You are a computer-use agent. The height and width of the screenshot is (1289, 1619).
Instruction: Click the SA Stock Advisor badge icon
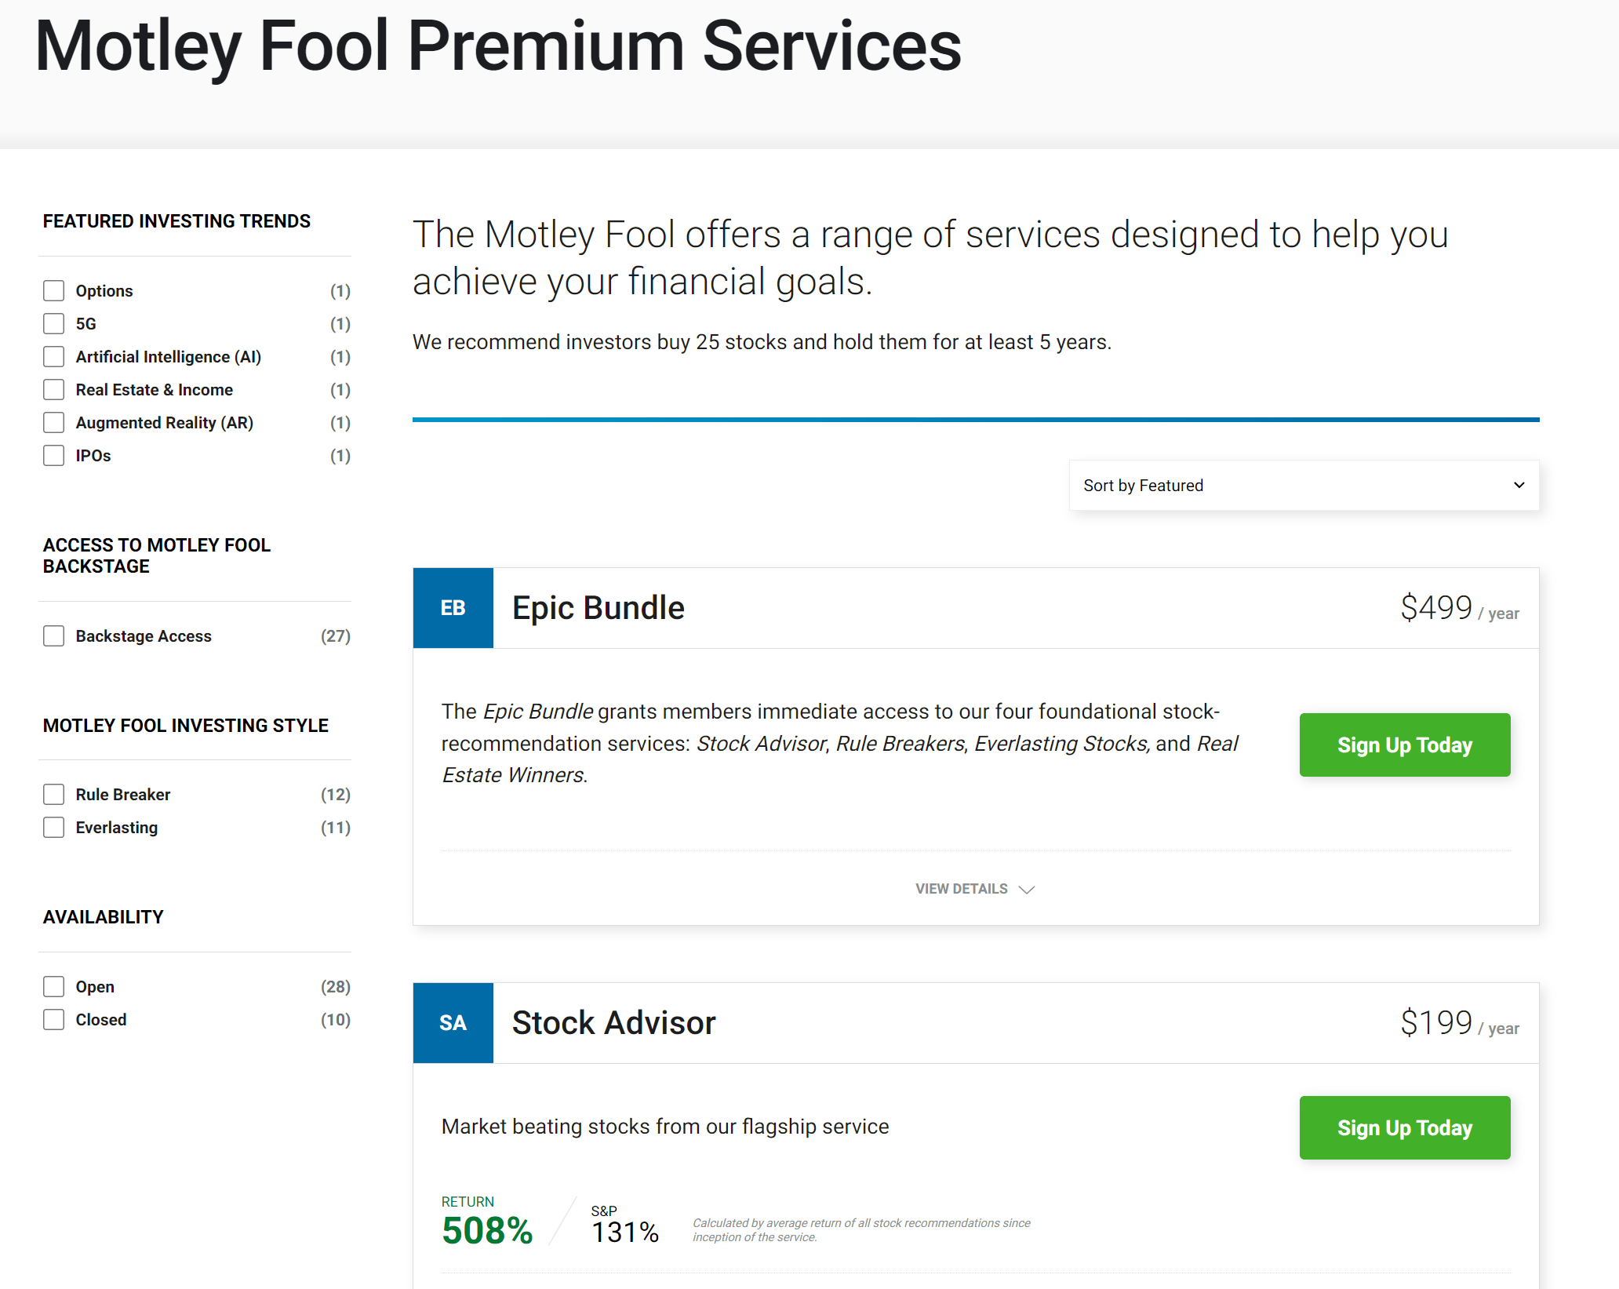[x=453, y=1023]
